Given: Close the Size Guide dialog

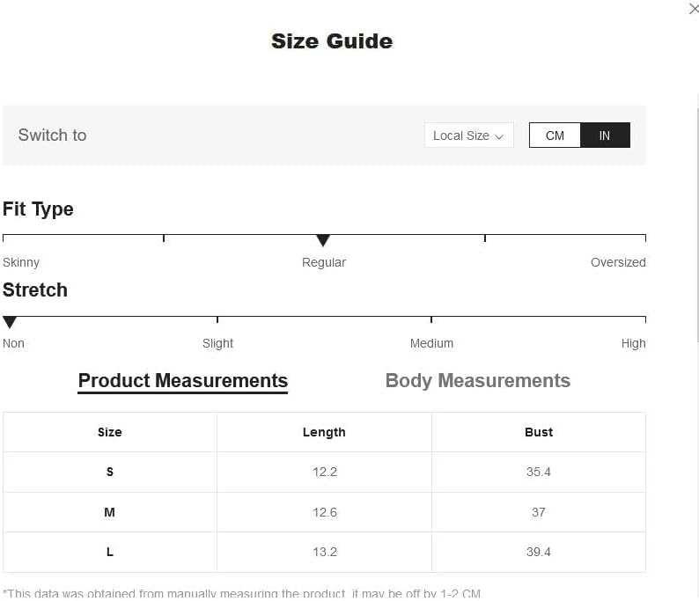Looking at the screenshot, I should tap(694, 9).
